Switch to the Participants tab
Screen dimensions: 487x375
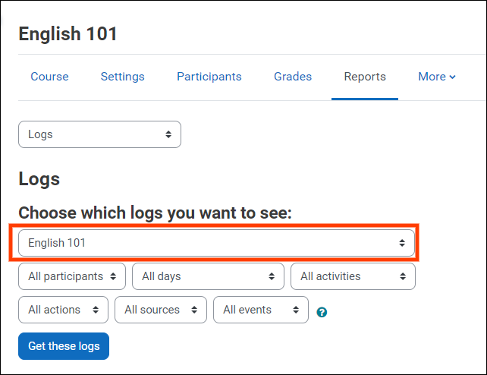pos(209,77)
